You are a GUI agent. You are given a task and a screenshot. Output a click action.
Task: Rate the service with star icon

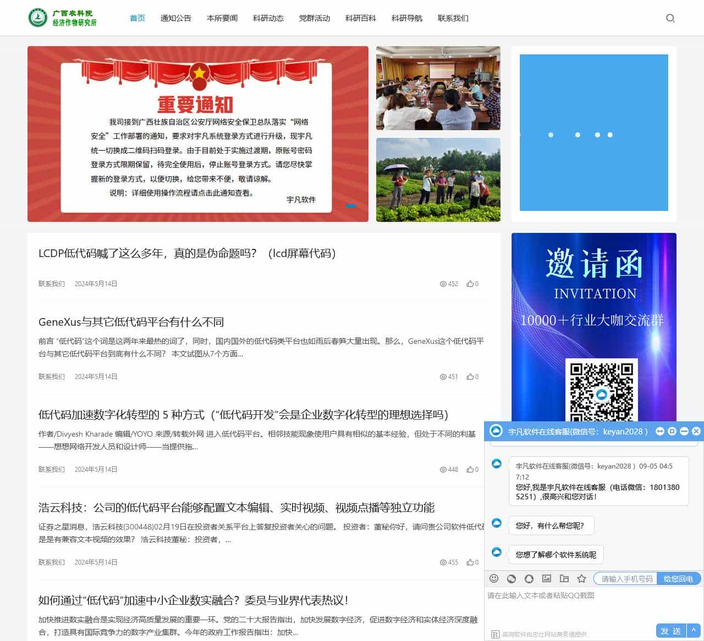coord(582,578)
